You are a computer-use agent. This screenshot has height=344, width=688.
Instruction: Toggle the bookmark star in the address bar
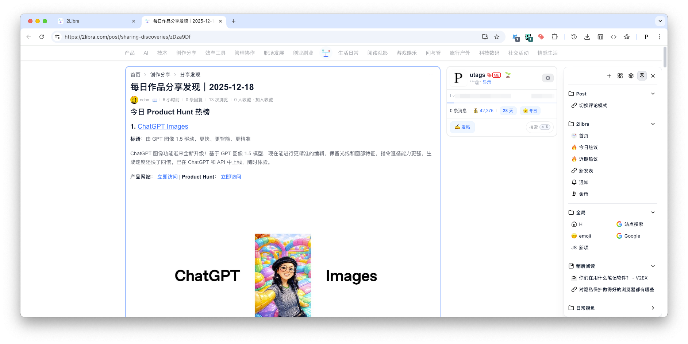[497, 37]
